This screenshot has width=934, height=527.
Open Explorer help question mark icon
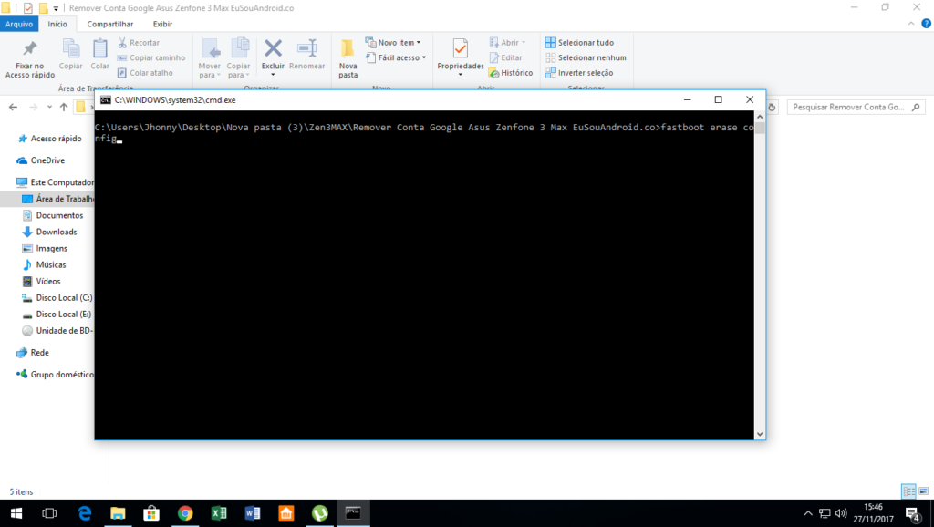click(x=927, y=24)
